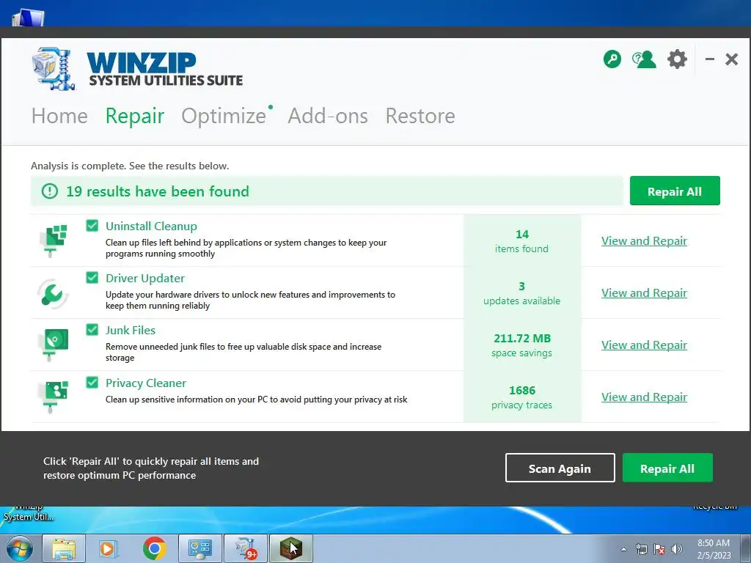Close the WinZip System Utilities window
Screen dimensions: 751x563
[731, 59]
